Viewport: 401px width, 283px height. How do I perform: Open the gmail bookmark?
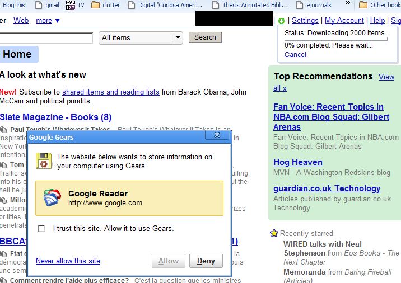(47, 5)
